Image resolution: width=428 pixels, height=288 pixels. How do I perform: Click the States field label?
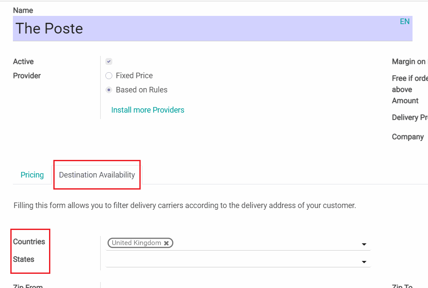click(24, 259)
